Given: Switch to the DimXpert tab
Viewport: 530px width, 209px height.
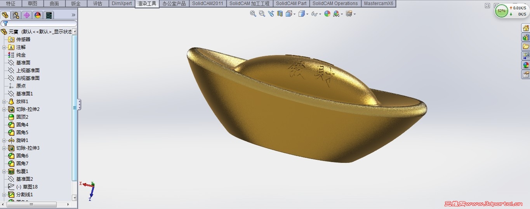Looking at the screenshot, I should (122, 3).
